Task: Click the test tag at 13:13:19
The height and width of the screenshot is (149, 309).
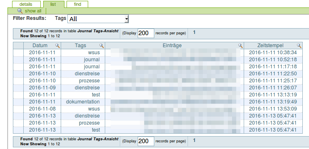Action: tap(96, 95)
